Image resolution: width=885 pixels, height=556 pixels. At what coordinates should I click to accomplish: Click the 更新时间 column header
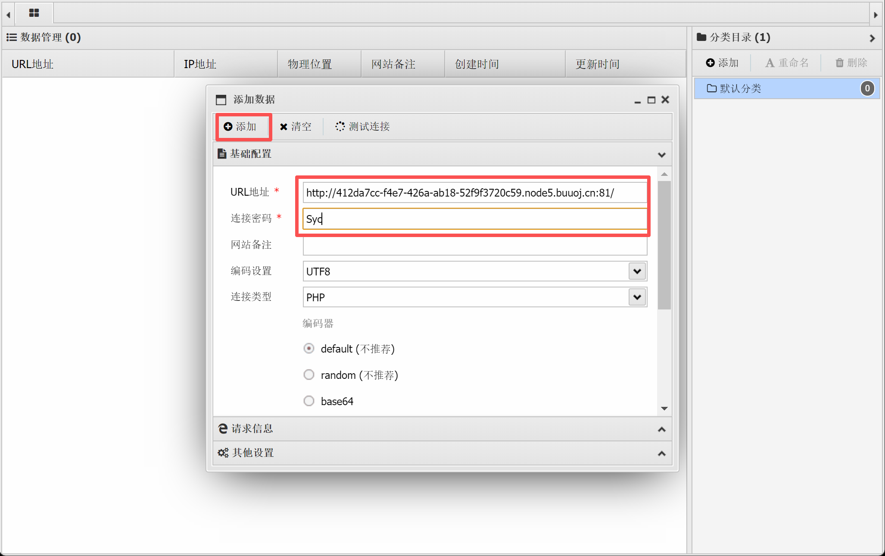(626, 64)
